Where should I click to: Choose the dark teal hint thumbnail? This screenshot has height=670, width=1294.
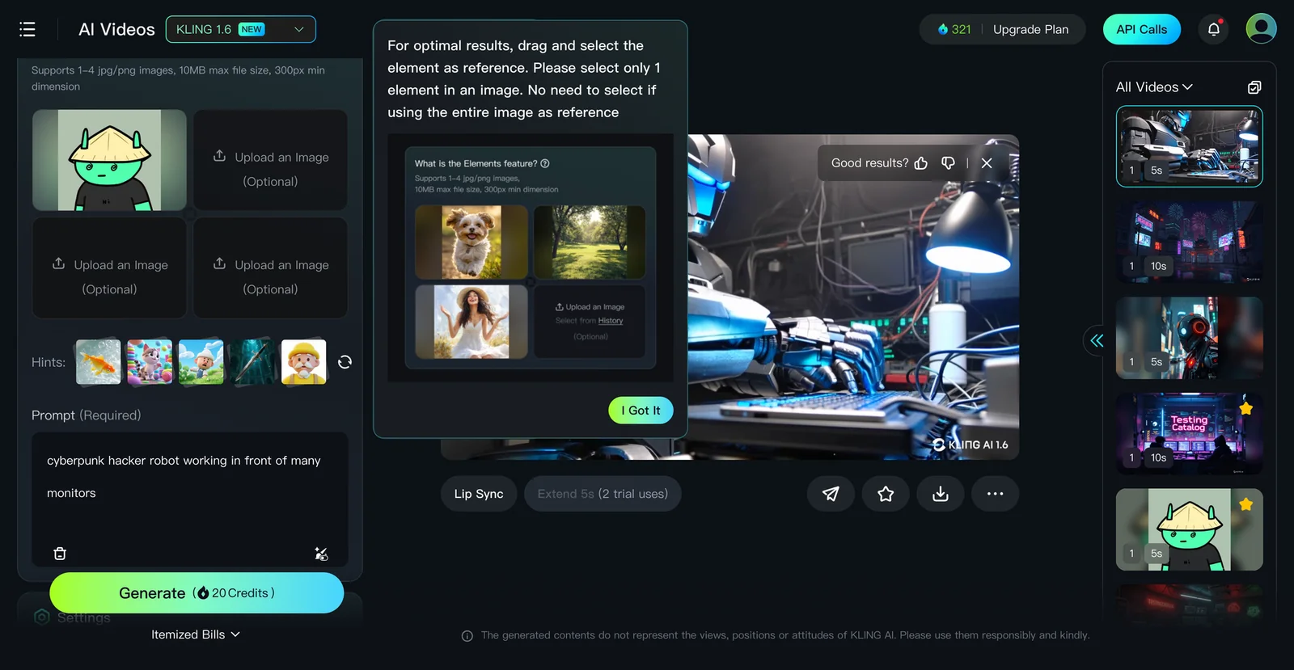[252, 361]
